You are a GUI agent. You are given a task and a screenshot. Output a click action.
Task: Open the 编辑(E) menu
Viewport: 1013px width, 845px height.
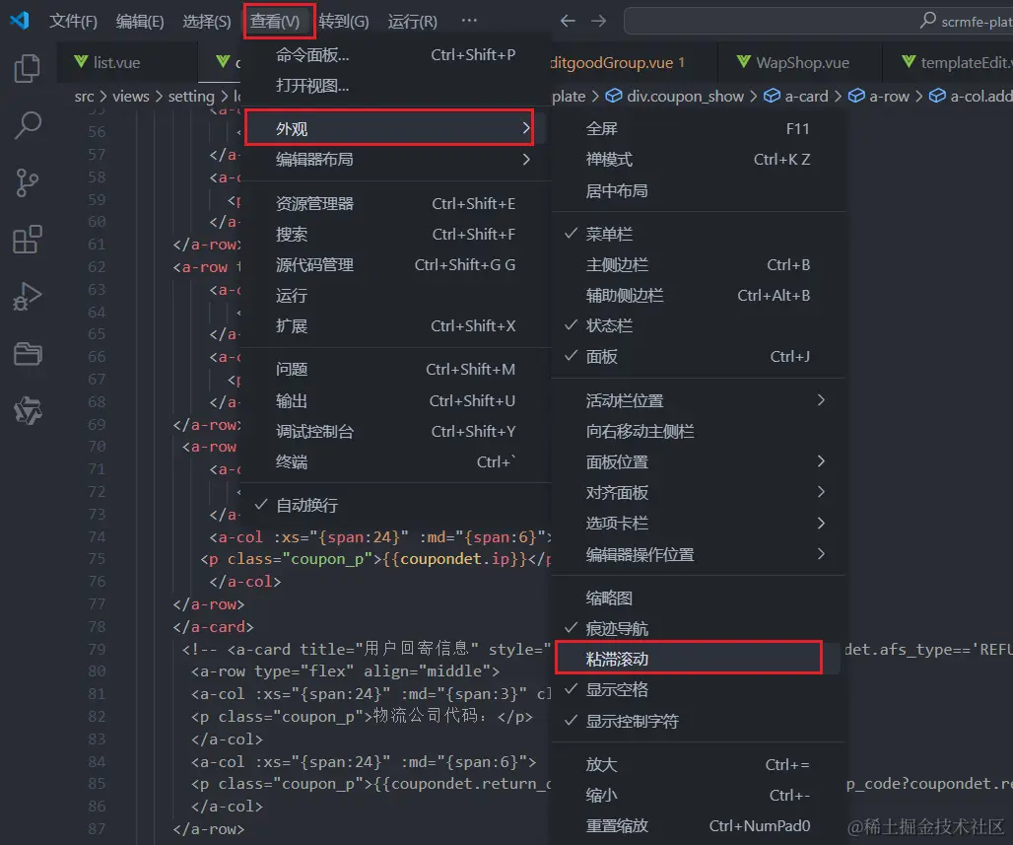(x=140, y=22)
